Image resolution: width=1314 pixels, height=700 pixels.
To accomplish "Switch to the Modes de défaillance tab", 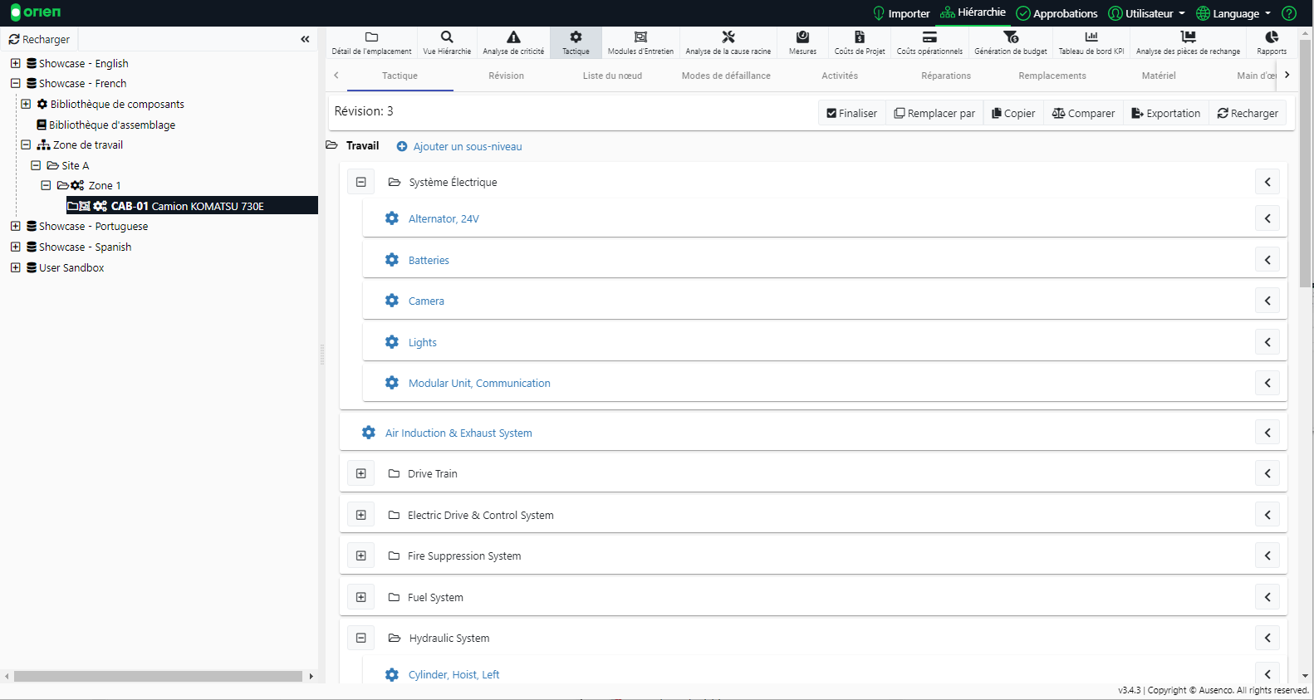I will 726,76.
